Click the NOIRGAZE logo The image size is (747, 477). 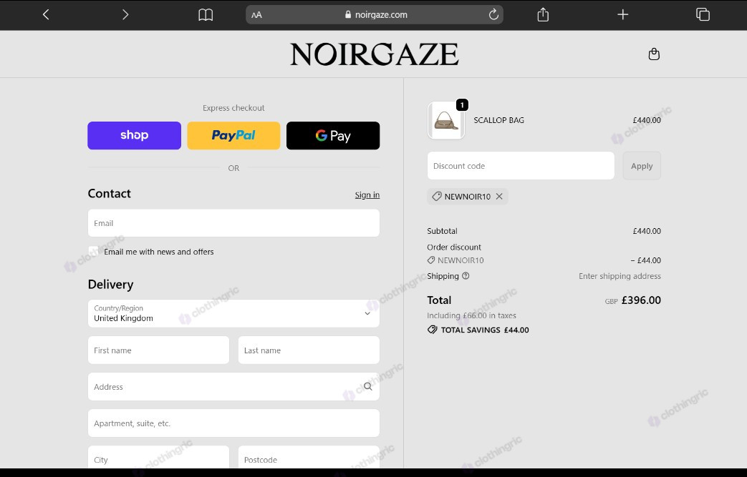374,54
